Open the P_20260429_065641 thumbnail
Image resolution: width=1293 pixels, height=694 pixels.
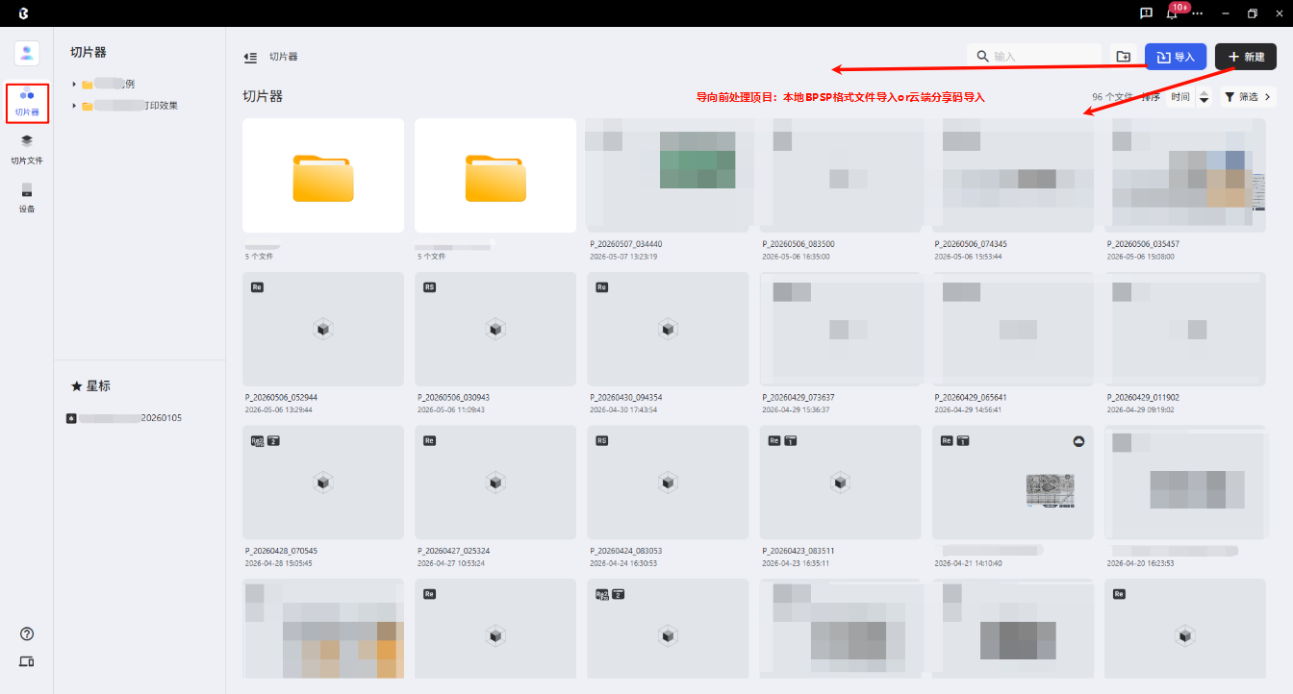(x=1013, y=329)
